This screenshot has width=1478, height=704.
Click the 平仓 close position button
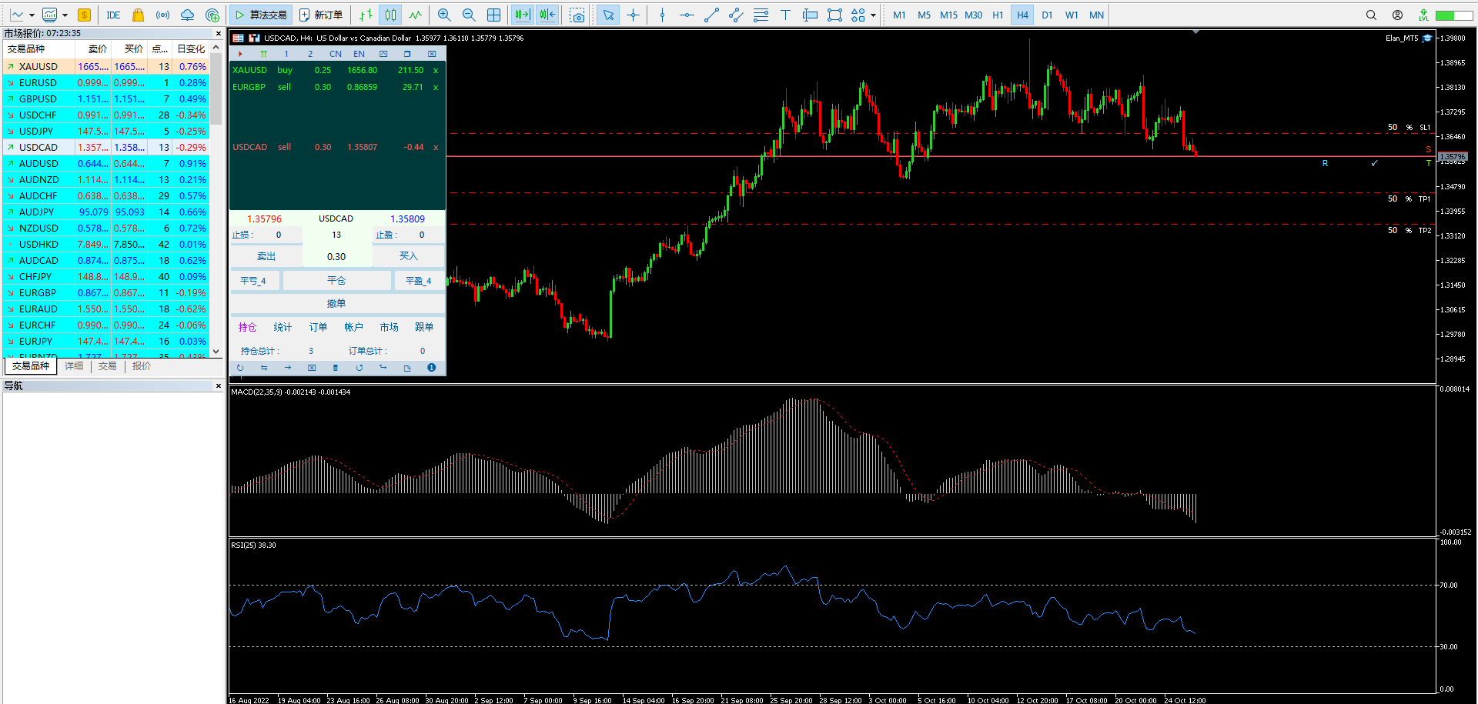tap(336, 281)
